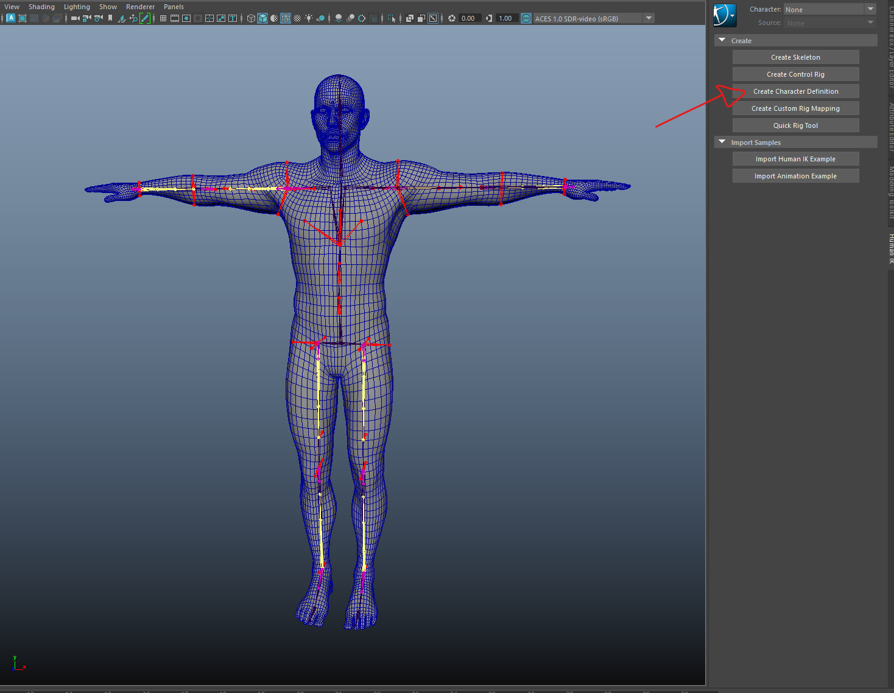Open the Renderer menu
894x693 pixels.
pyautogui.click(x=140, y=7)
